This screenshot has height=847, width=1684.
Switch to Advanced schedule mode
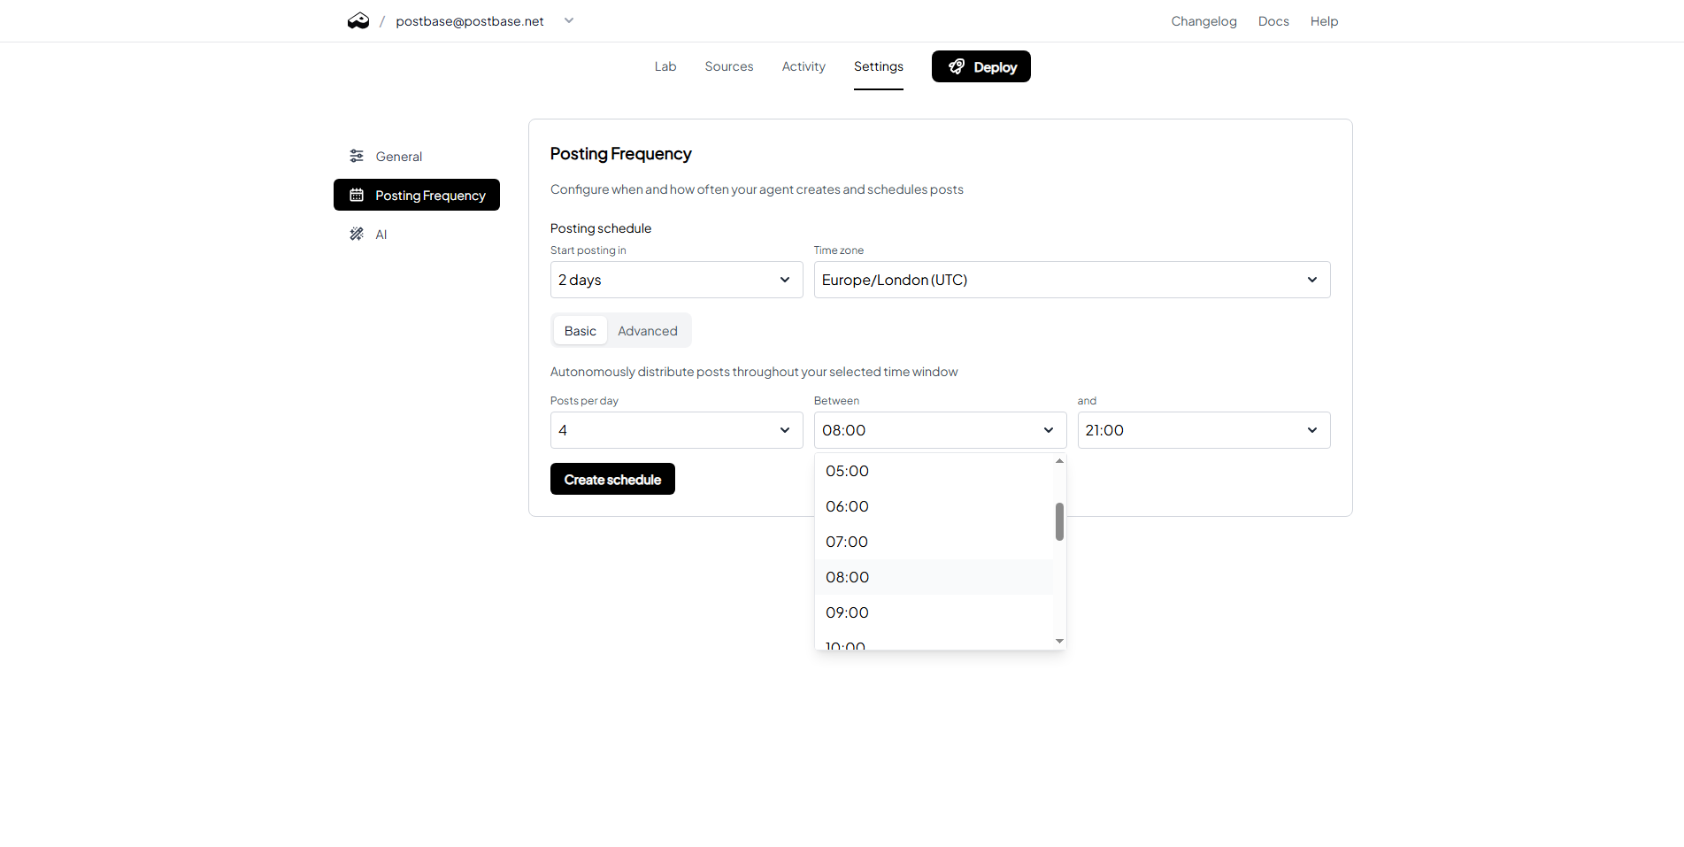coord(647,331)
